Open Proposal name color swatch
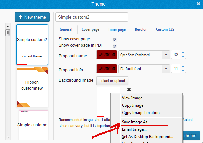 (x=106, y=55)
